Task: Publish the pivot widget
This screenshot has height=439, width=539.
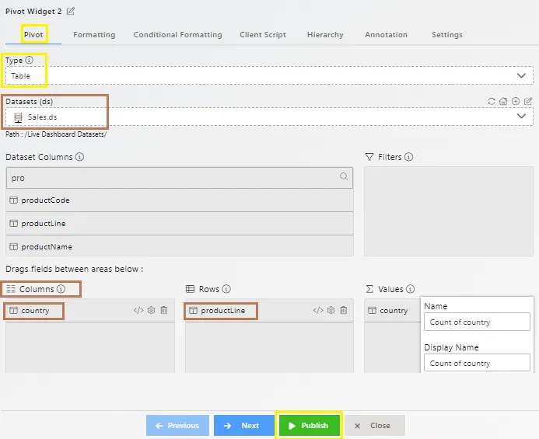Action: click(309, 426)
